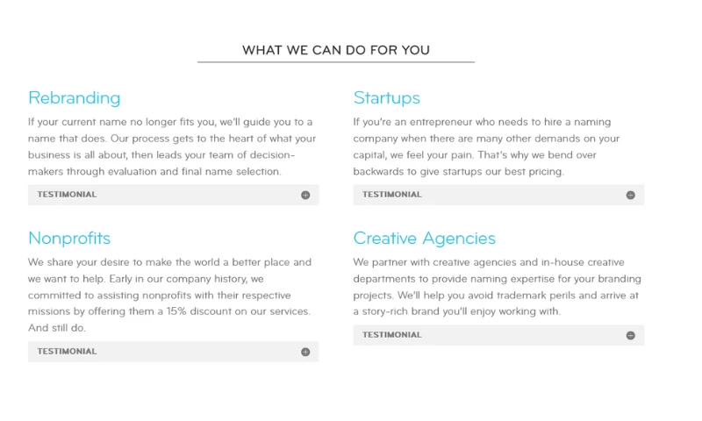The width and height of the screenshot is (702, 421).
Task: Click the Rebranding description paragraph
Action: [x=170, y=146]
